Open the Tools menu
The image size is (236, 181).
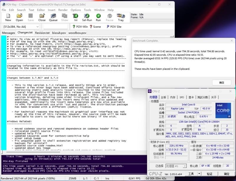(87, 10)
